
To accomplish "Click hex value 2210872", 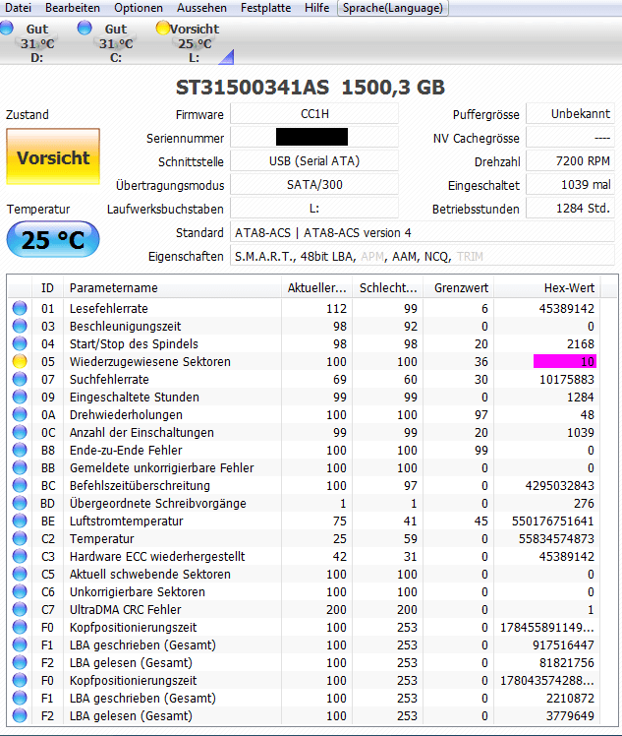I will pos(571,699).
